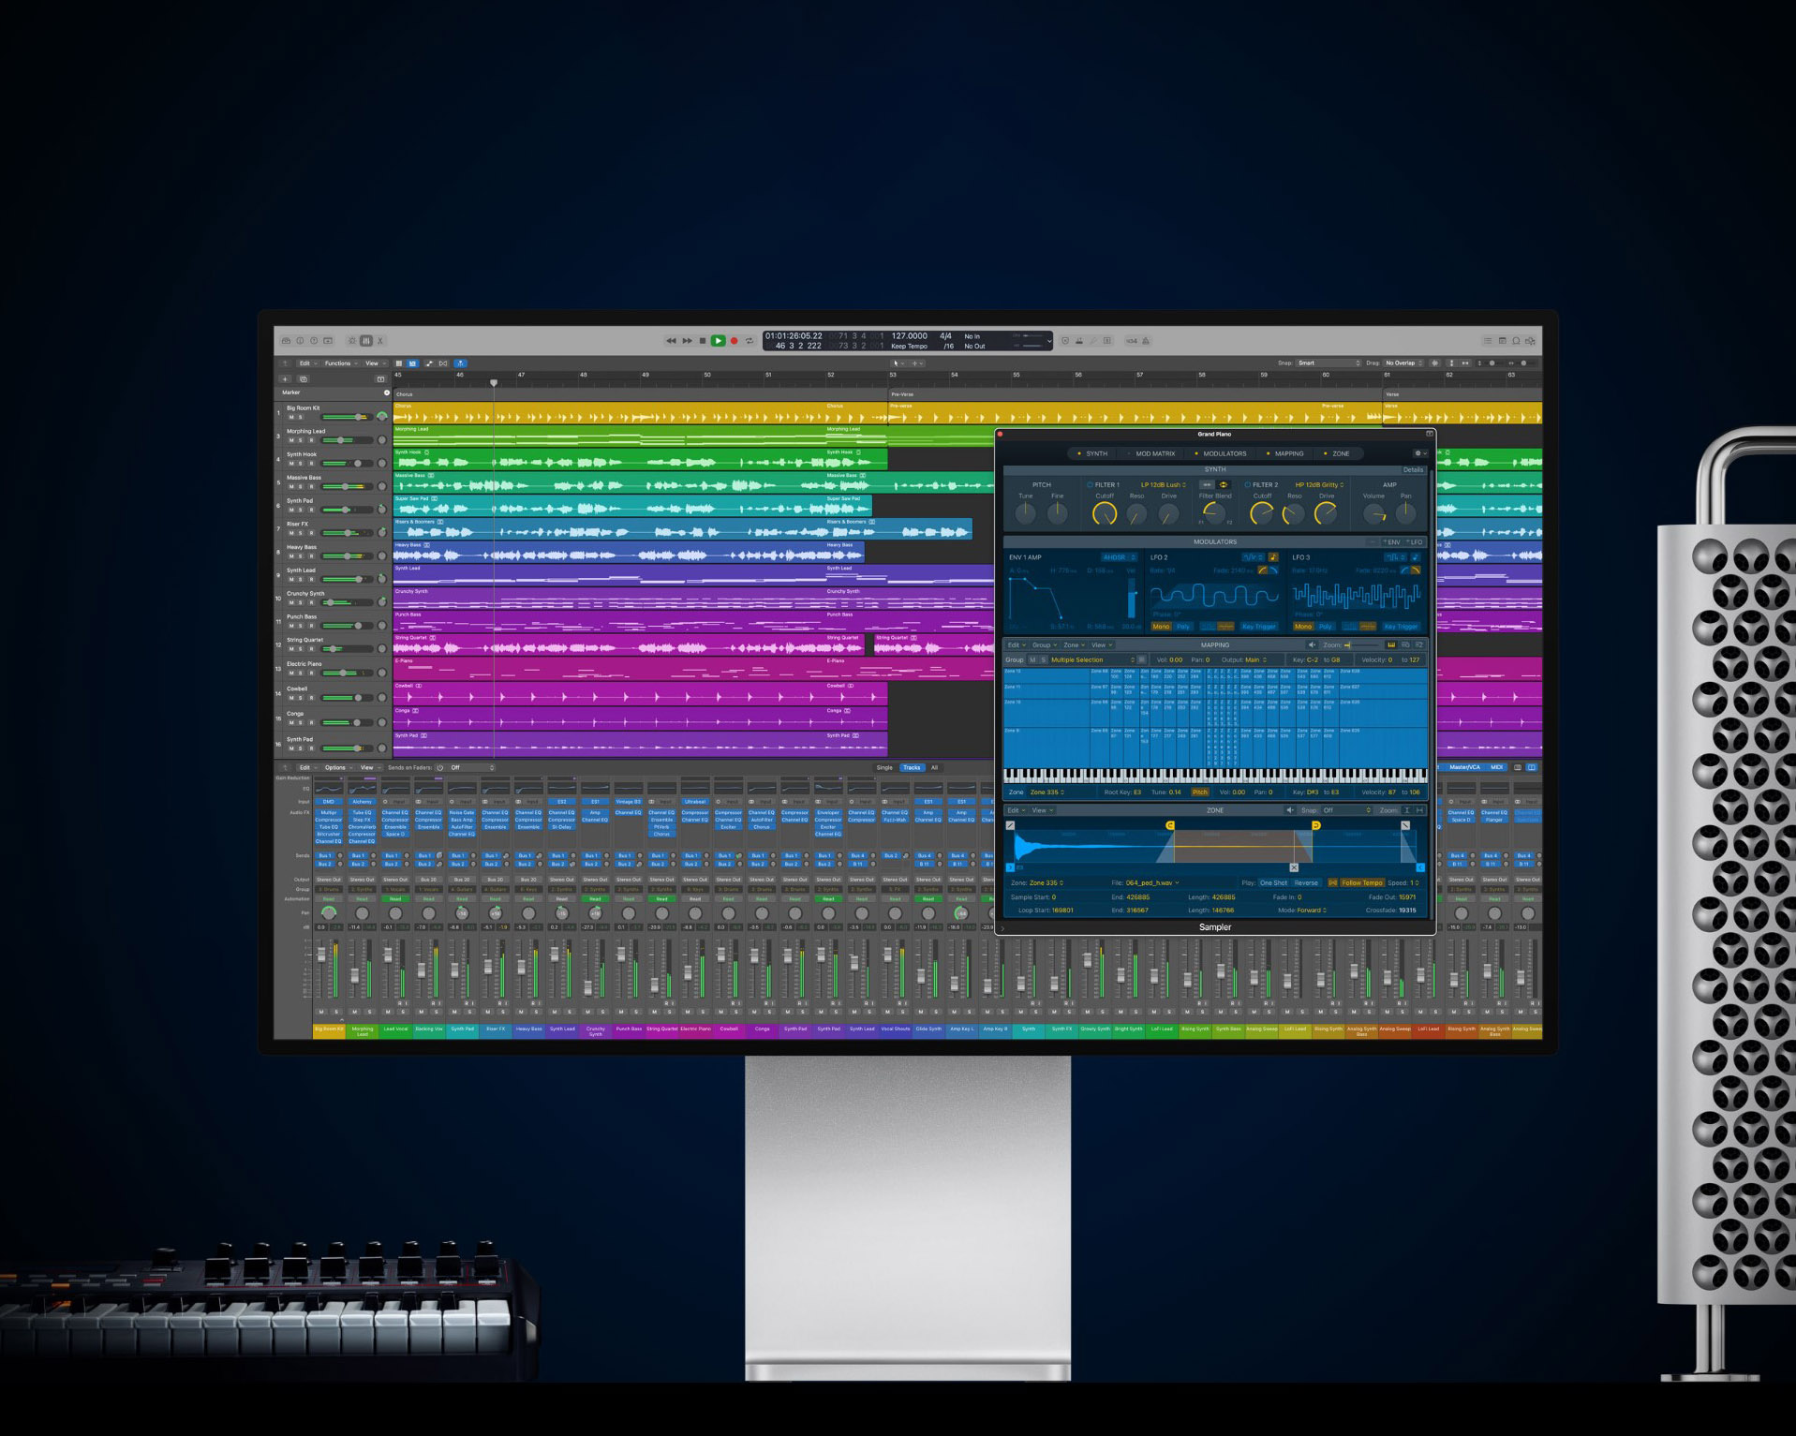Click the red Record button

(735, 341)
